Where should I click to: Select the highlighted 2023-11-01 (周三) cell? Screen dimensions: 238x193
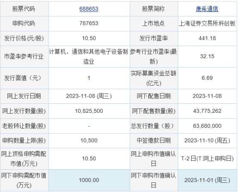[x=207, y=180]
